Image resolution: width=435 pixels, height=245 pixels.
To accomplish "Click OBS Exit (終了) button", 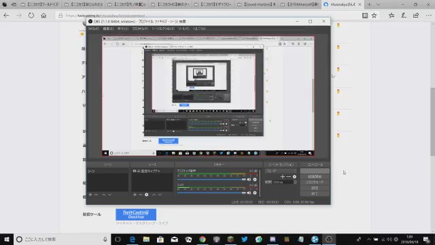I will (315, 193).
